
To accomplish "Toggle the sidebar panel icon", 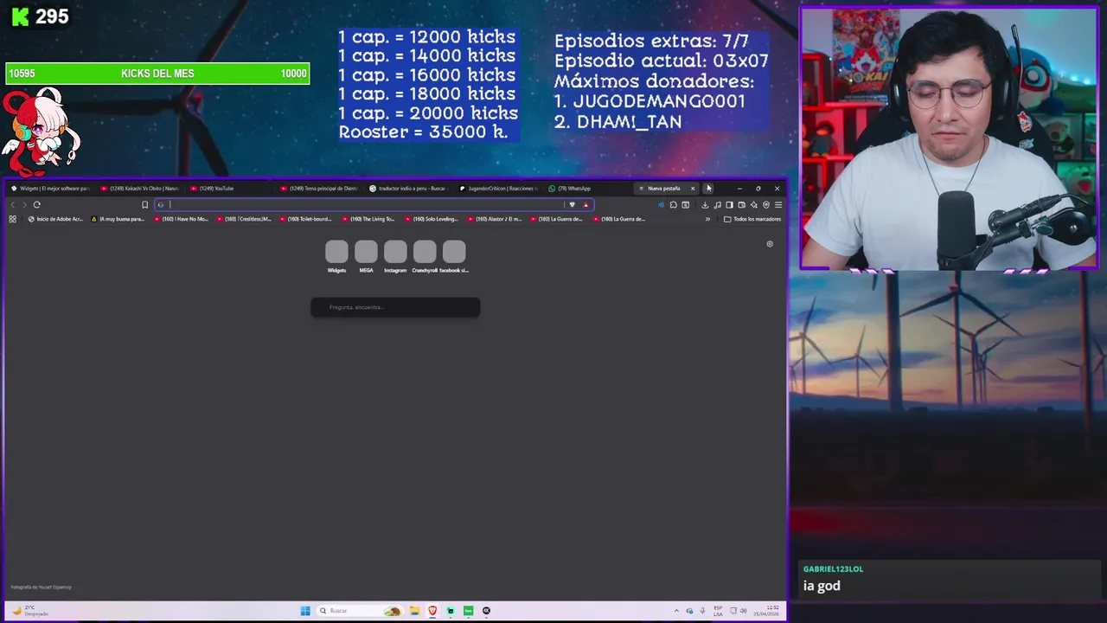I will click(x=729, y=205).
